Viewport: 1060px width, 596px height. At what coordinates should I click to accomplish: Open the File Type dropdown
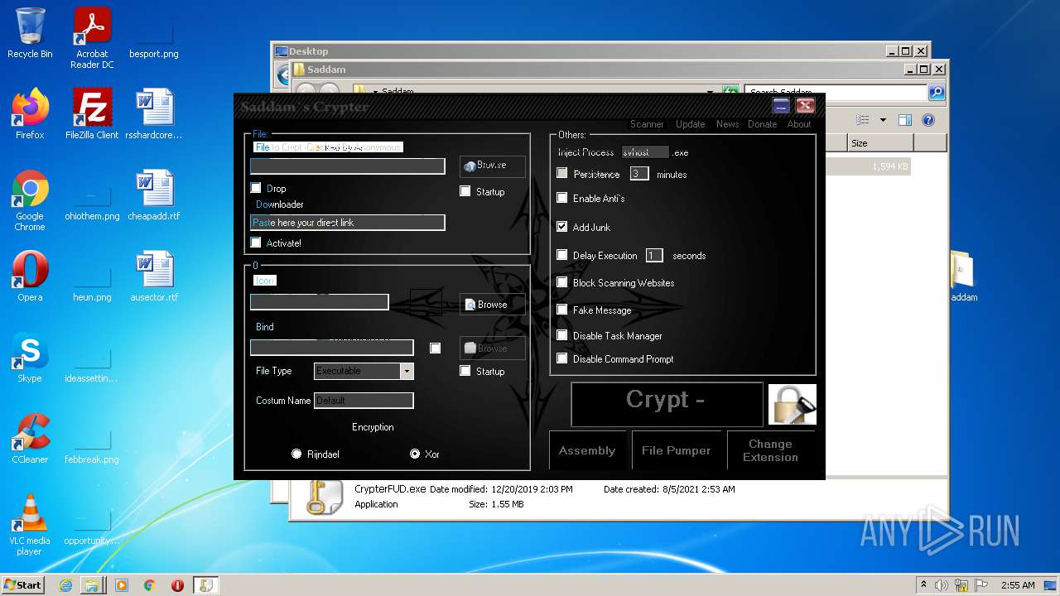[407, 371]
